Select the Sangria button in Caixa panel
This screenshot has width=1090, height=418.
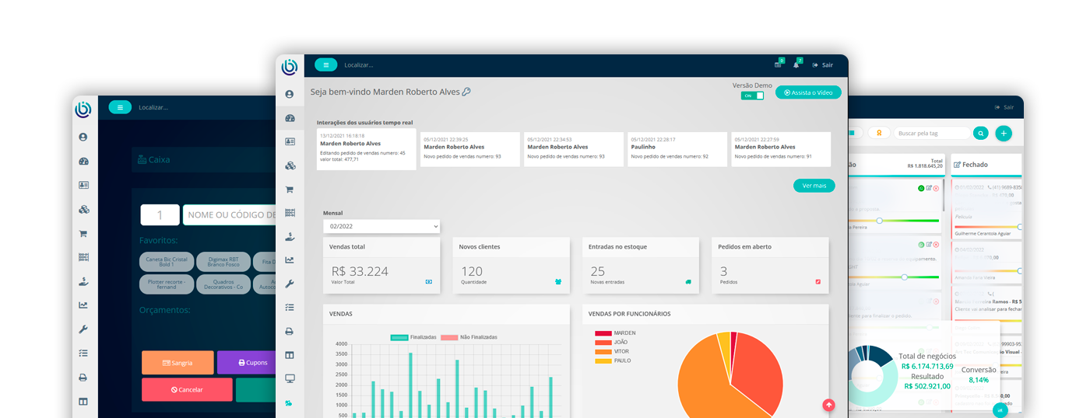click(178, 363)
